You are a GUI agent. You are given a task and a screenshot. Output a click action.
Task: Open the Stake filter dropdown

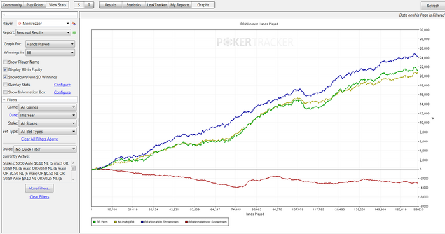48,123
